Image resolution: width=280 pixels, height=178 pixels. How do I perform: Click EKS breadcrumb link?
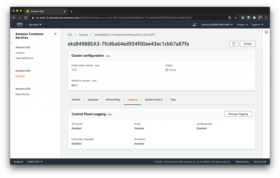pos(70,35)
